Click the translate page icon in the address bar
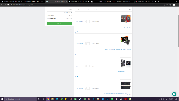 [x=164, y=5]
